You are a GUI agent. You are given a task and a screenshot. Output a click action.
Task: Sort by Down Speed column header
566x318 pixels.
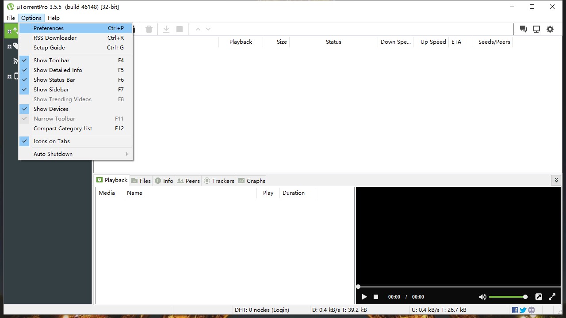tap(396, 42)
